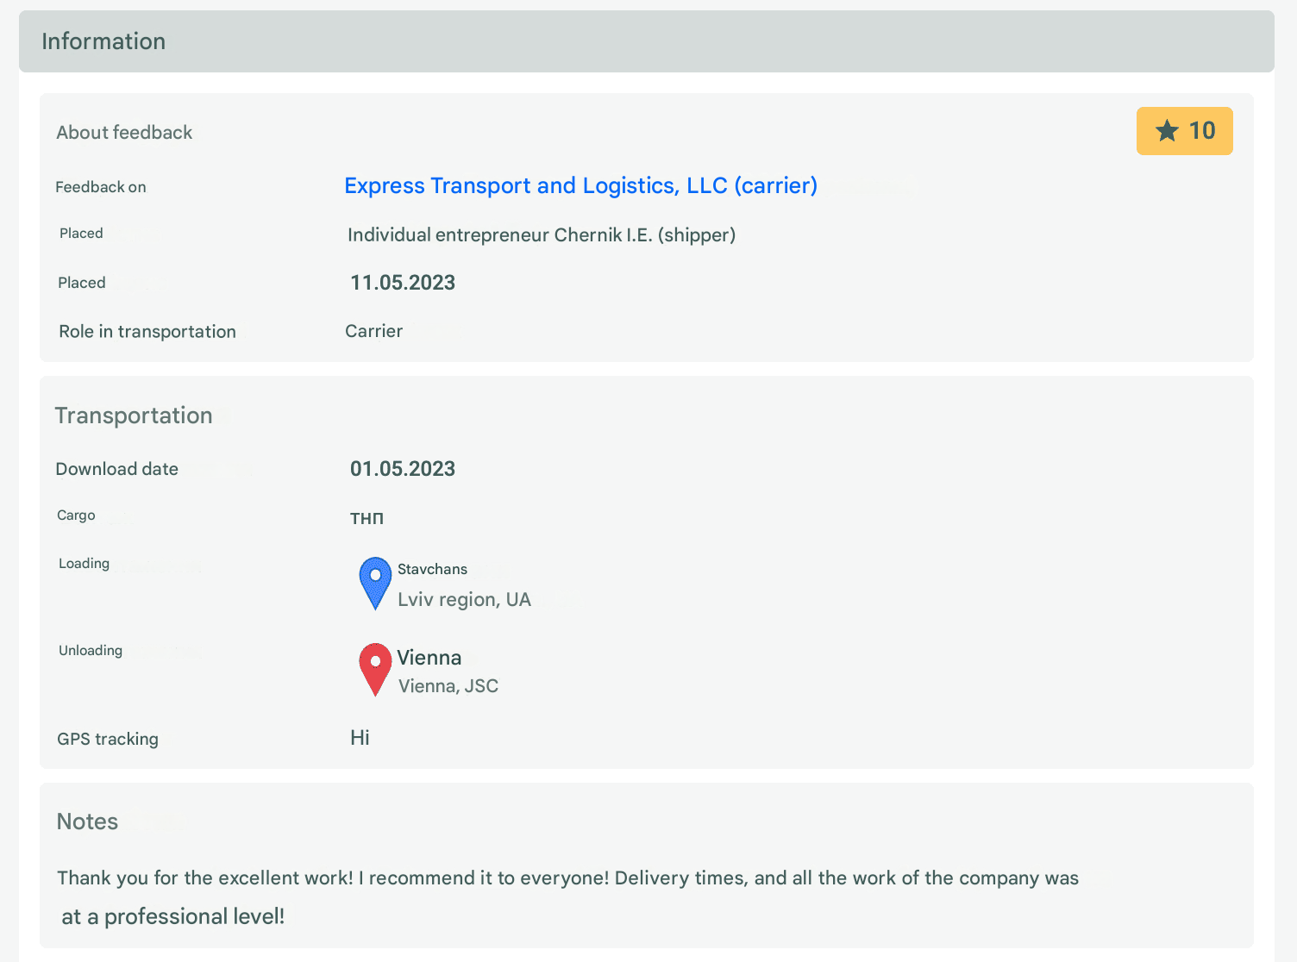Image resolution: width=1297 pixels, height=962 pixels.
Task: Click the placed date 11.05.2023
Action: 403,283
